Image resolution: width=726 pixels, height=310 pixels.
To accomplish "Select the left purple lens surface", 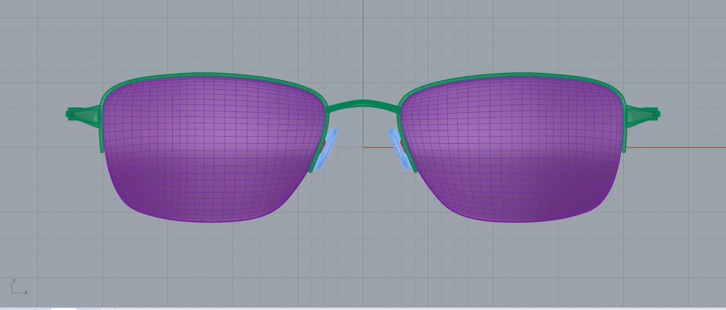I will click(x=215, y=149).
